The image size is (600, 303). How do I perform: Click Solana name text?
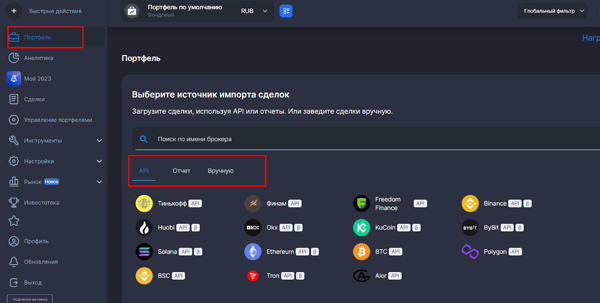pyautogui.click(x=167, y=252)
